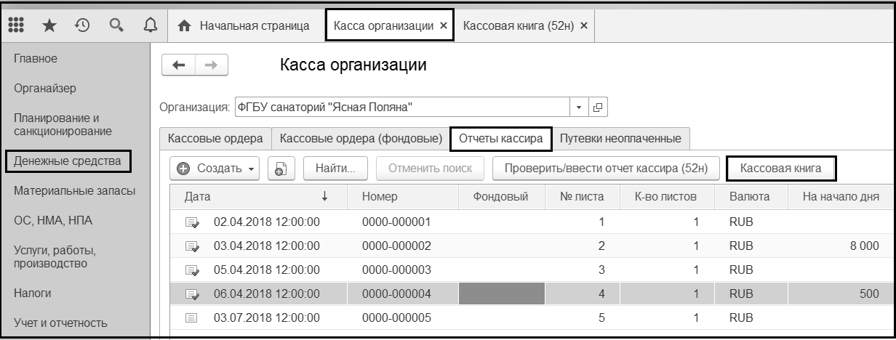Click the Найти... button
Image resolution: width=896 pixels, height=340 pixels.
(x=335, y=169)
